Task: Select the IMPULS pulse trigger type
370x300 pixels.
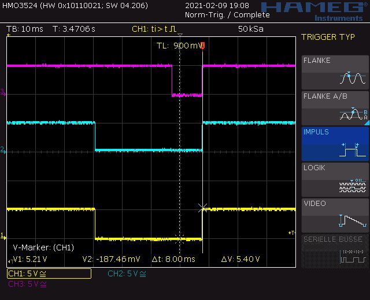Action: coord(335,144)
